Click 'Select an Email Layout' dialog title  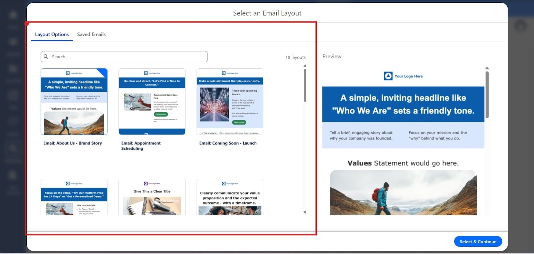point(267,13)
